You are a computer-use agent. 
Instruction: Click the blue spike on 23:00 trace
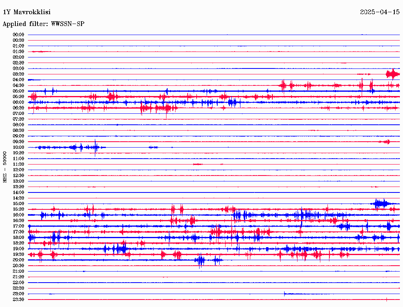(x=285, y=294)
